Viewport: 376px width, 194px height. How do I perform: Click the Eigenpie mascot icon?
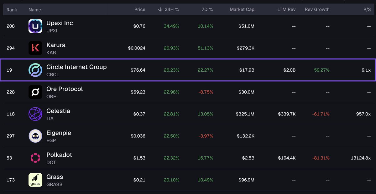pos(35,136)
